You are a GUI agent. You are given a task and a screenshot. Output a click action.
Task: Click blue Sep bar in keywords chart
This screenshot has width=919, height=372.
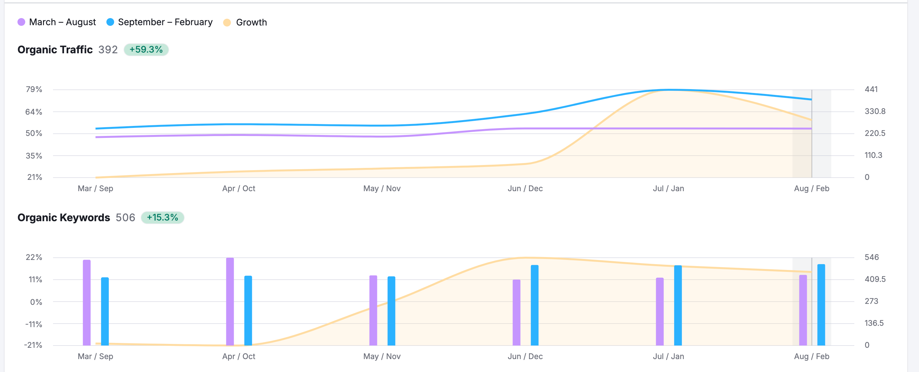click(x=105, y=312)
